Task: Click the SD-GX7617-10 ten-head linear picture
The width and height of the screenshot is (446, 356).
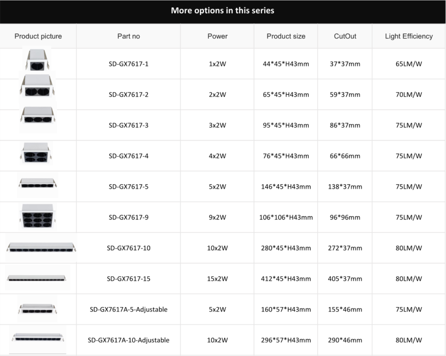Action: (41, 248)
